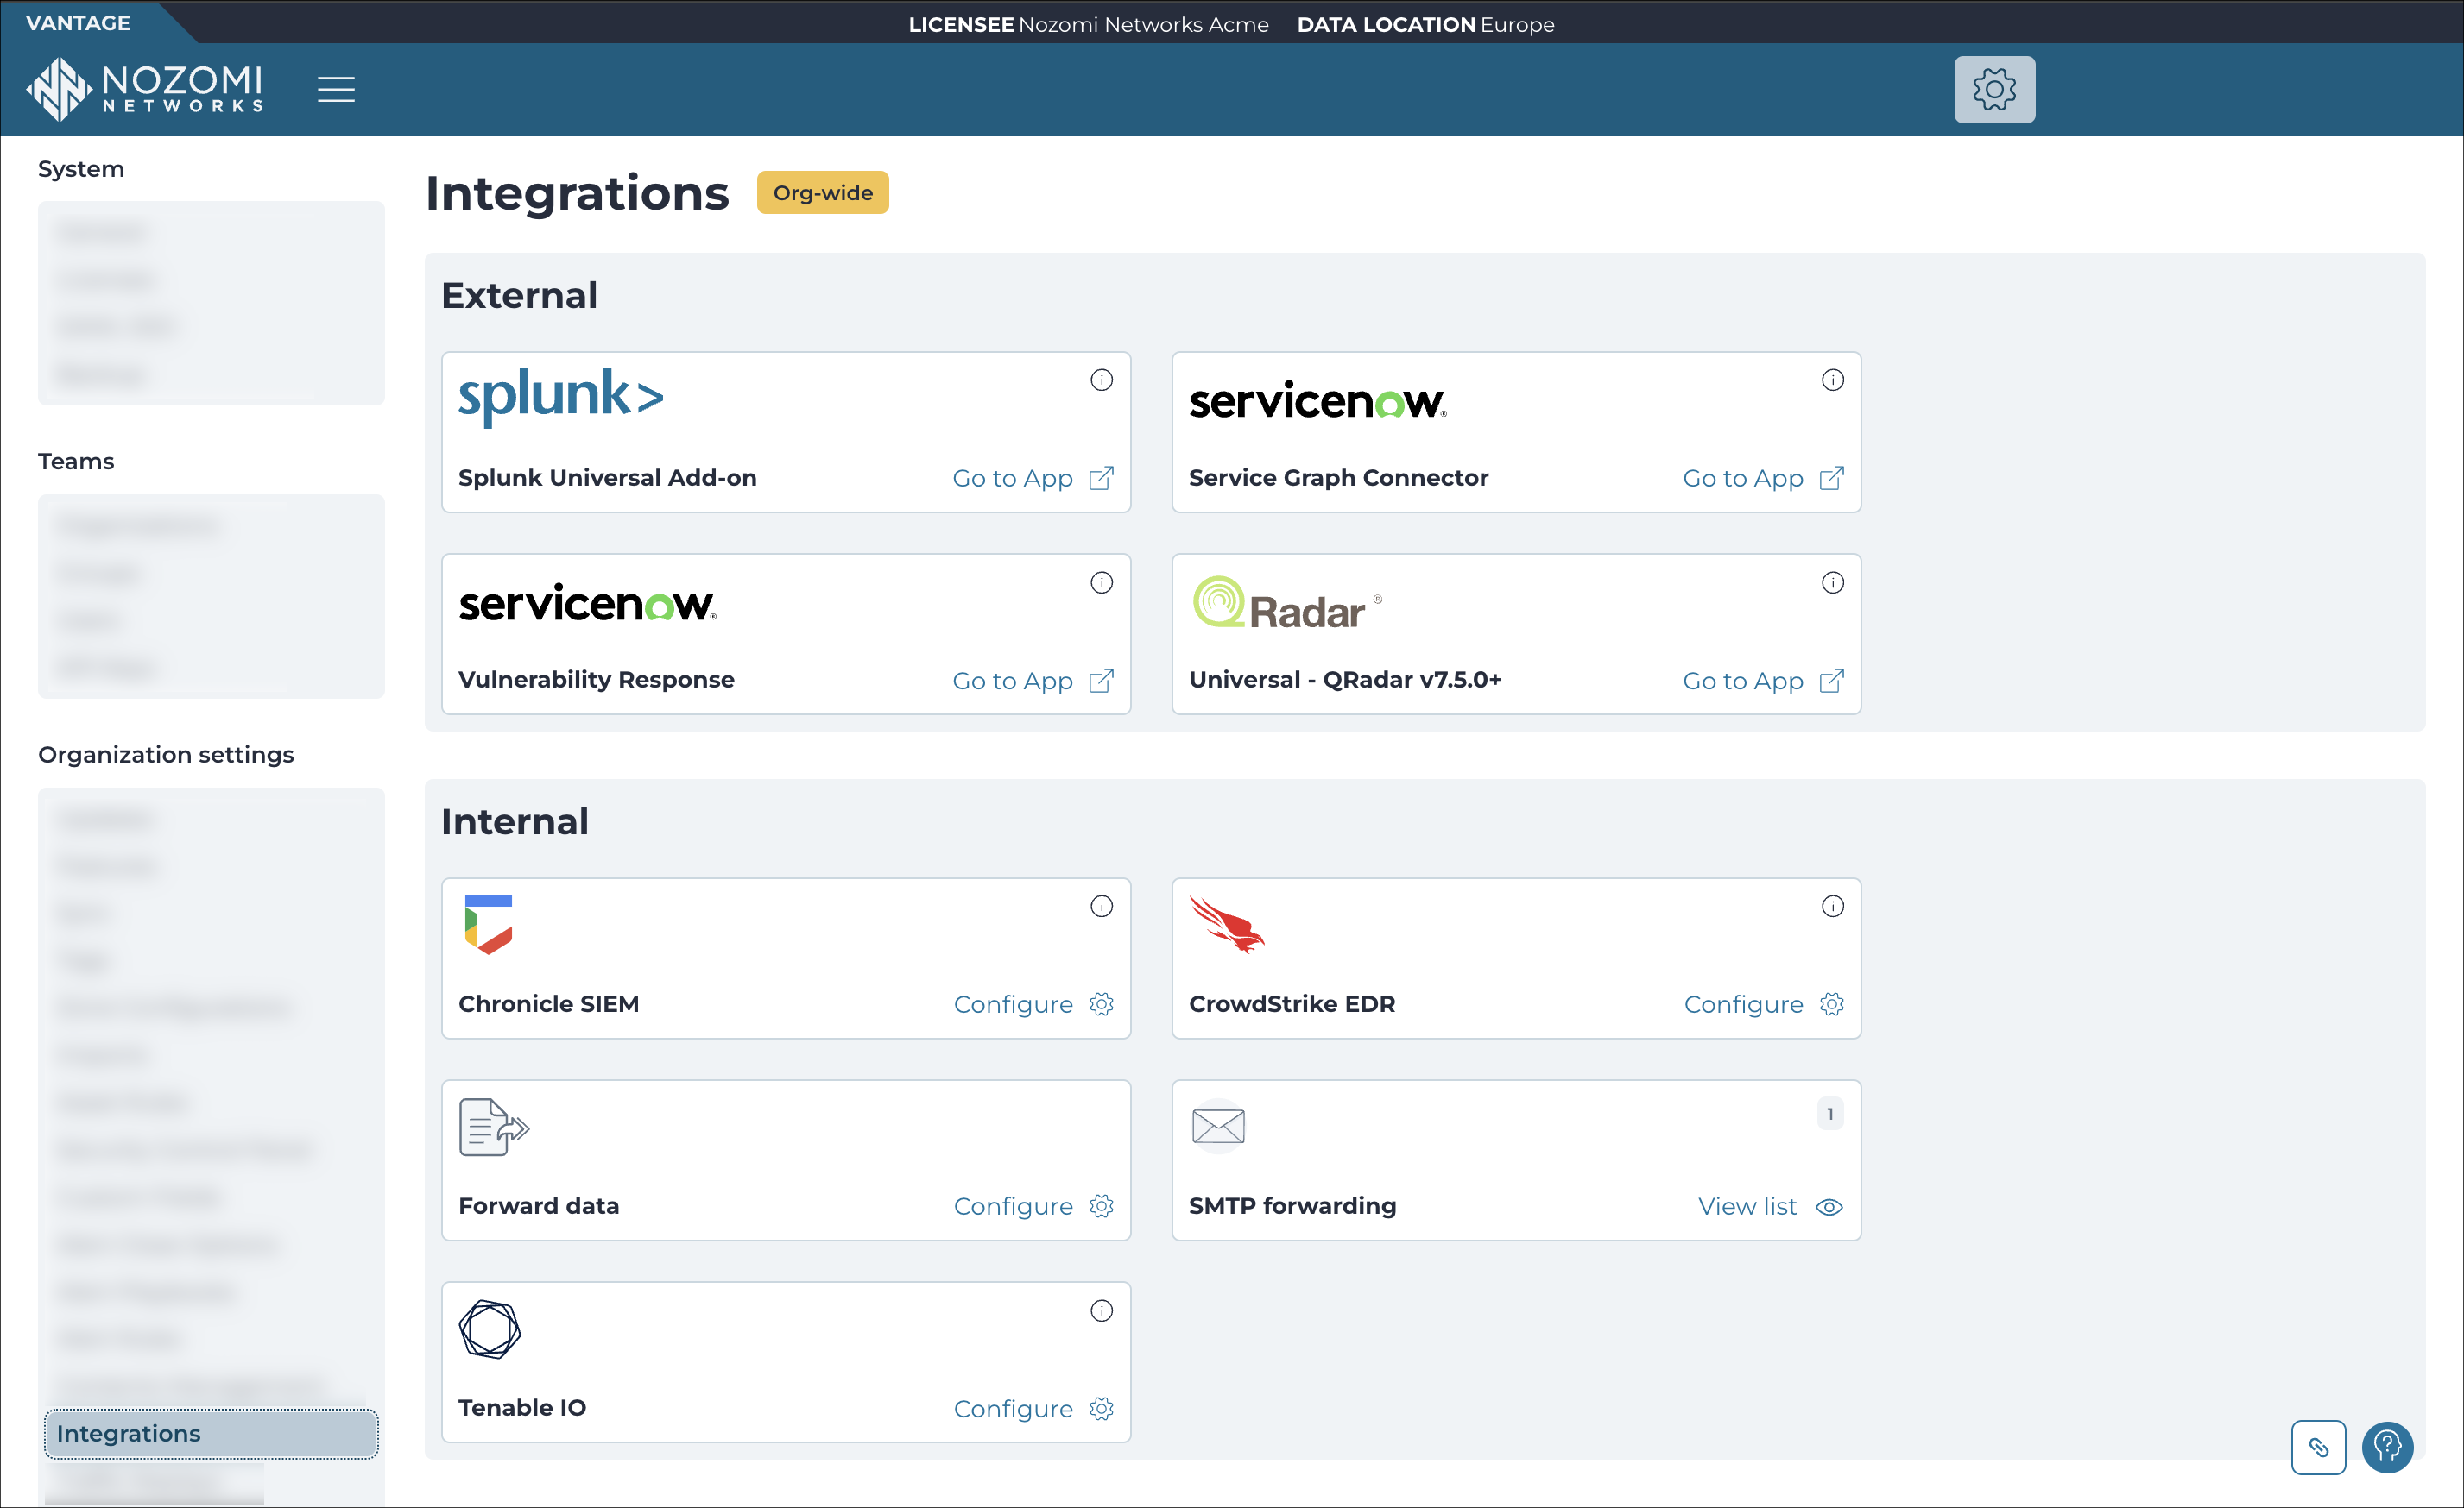Go to App for Vulnerability Response
The image size is (2464, 1508).
coord(1032,682)
